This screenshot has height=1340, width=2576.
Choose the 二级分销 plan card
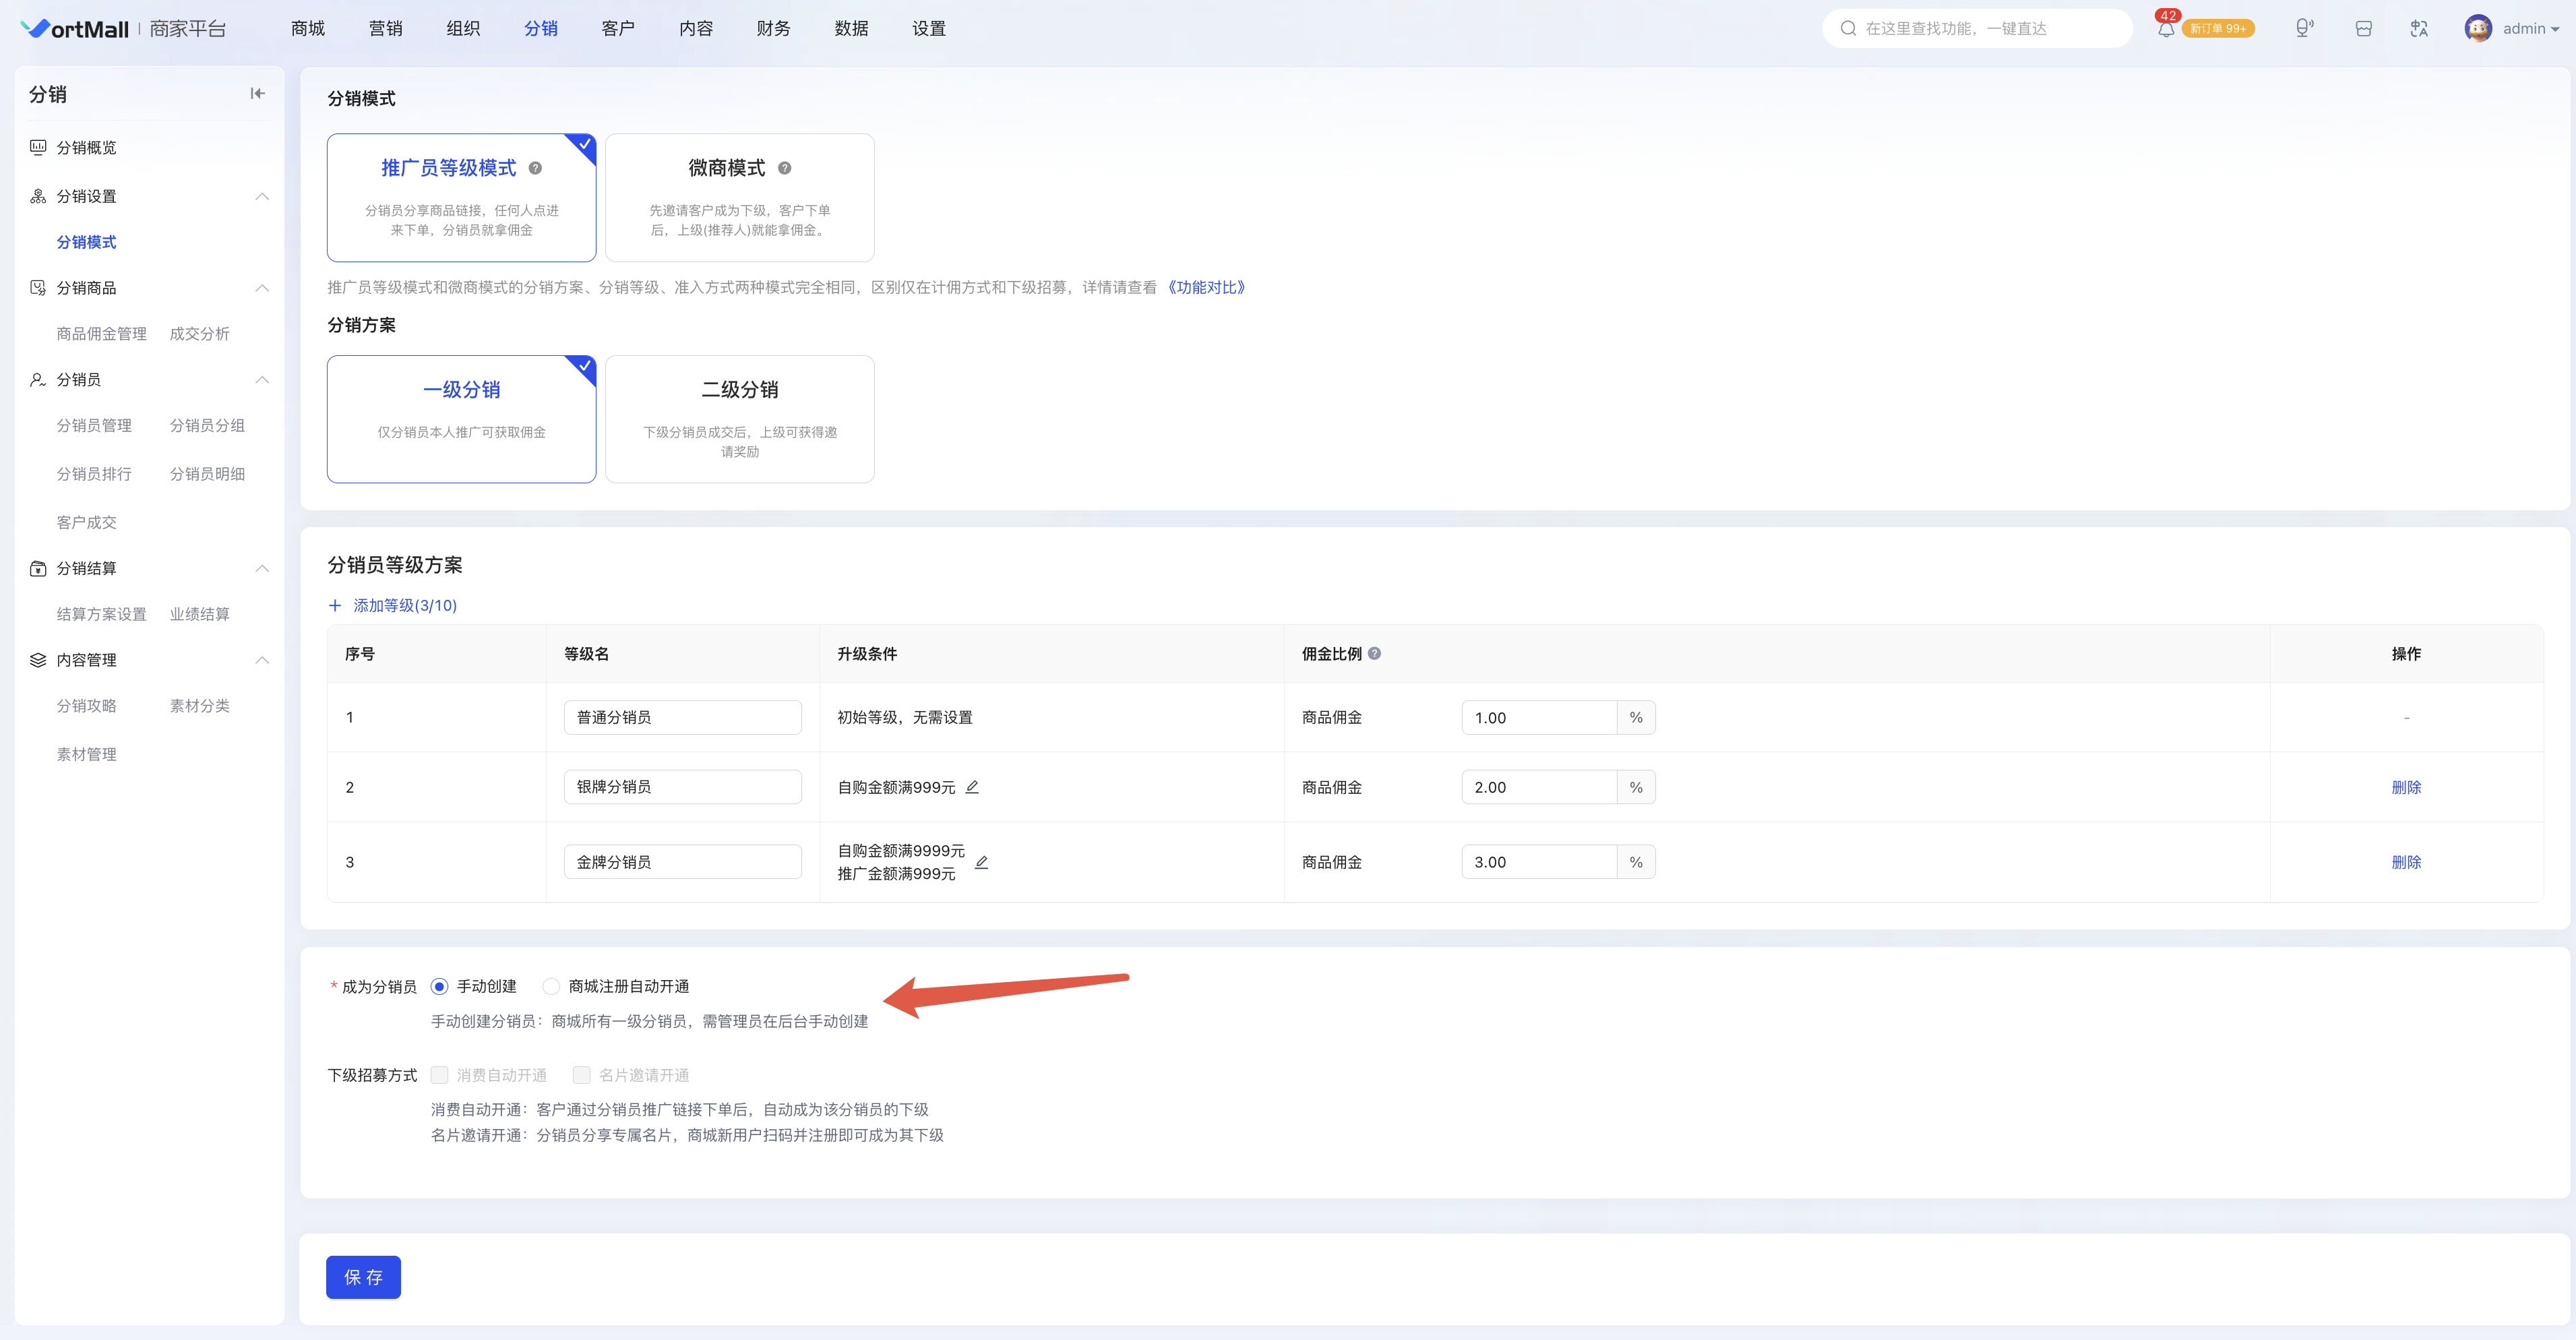(740, 419)
